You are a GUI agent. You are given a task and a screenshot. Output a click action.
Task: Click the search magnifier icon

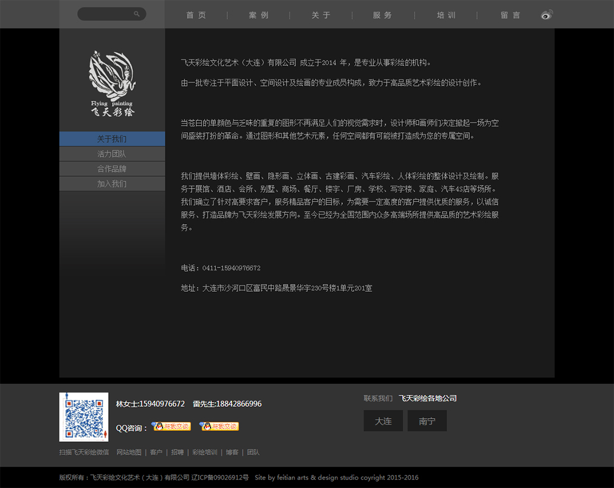coord(137,14)
